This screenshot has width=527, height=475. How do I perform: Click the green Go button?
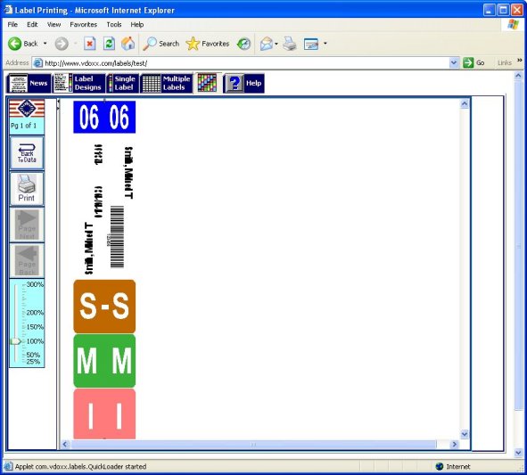coord(473,62)
